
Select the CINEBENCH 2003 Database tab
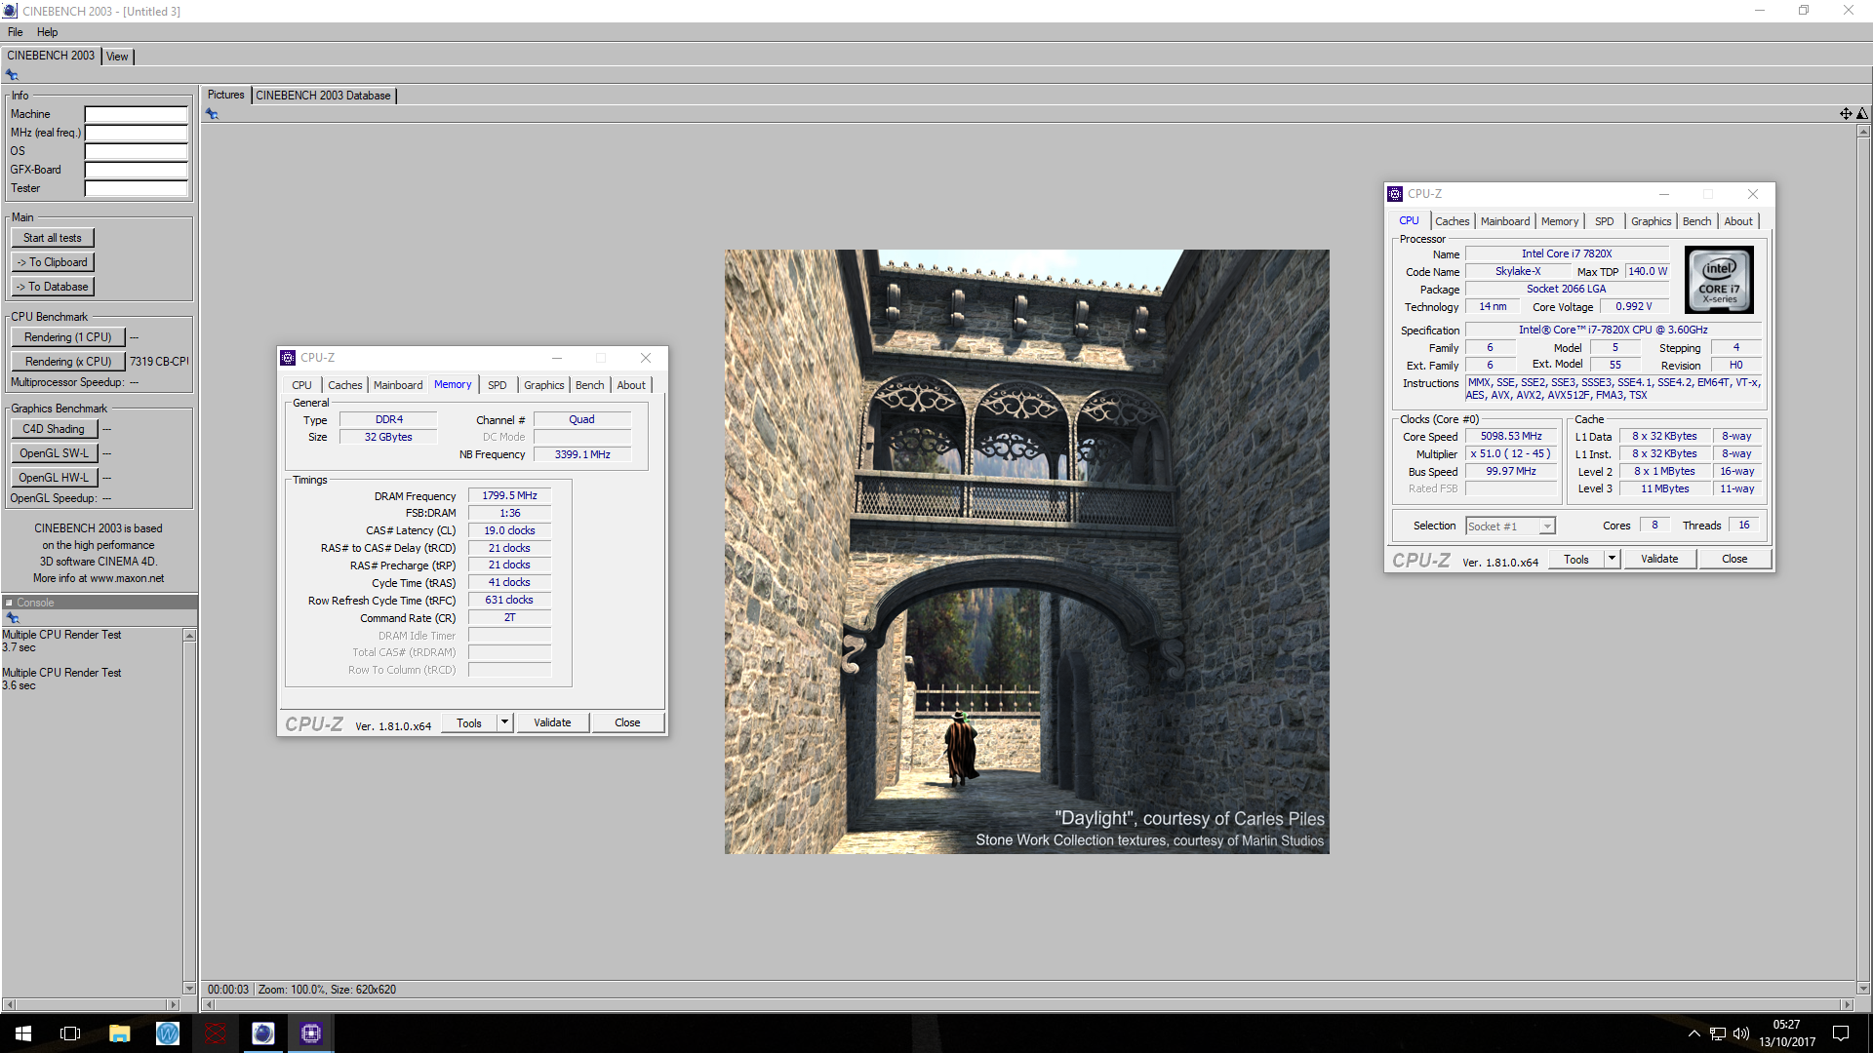tap(324, 96)
